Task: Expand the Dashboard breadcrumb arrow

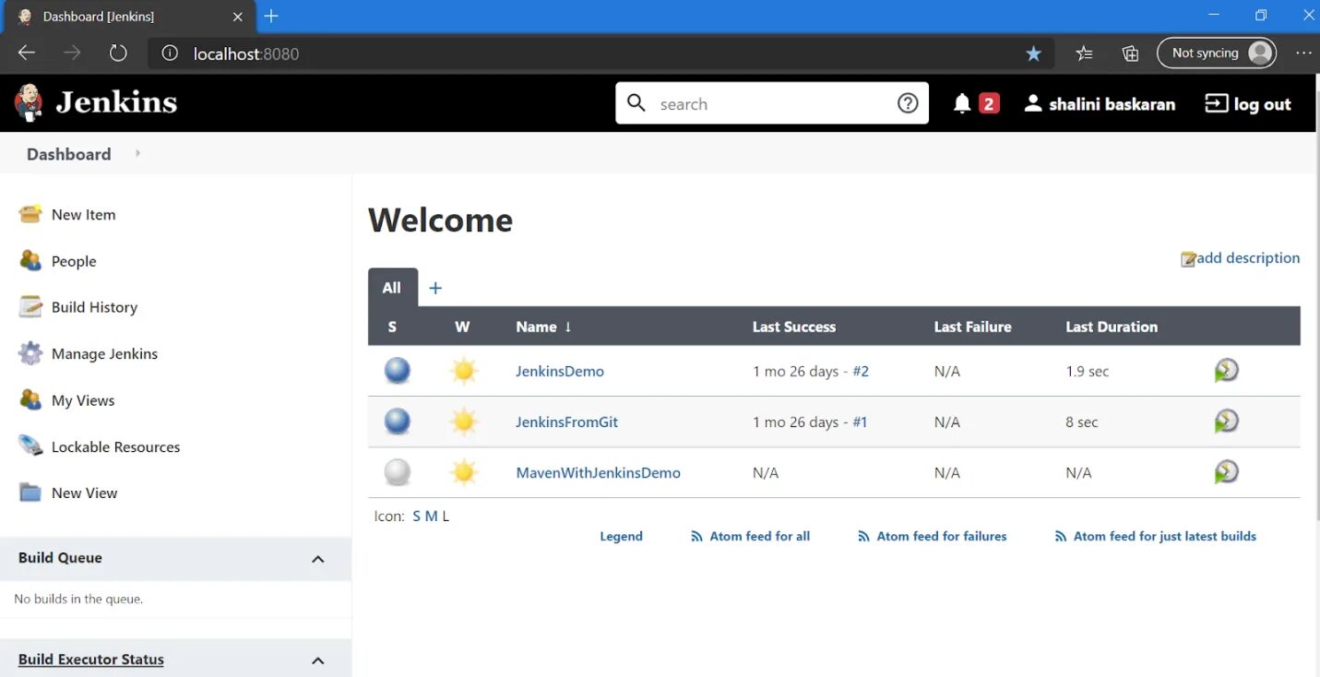Action: (x=137, y=153)
